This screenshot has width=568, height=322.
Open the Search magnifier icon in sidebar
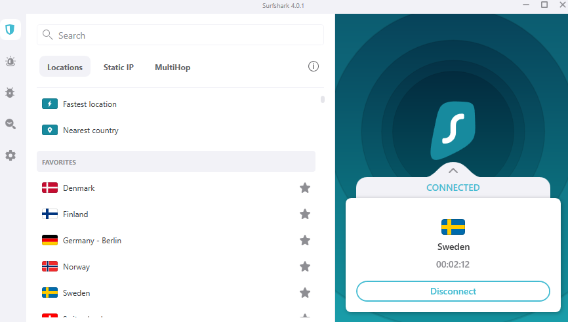10,124
